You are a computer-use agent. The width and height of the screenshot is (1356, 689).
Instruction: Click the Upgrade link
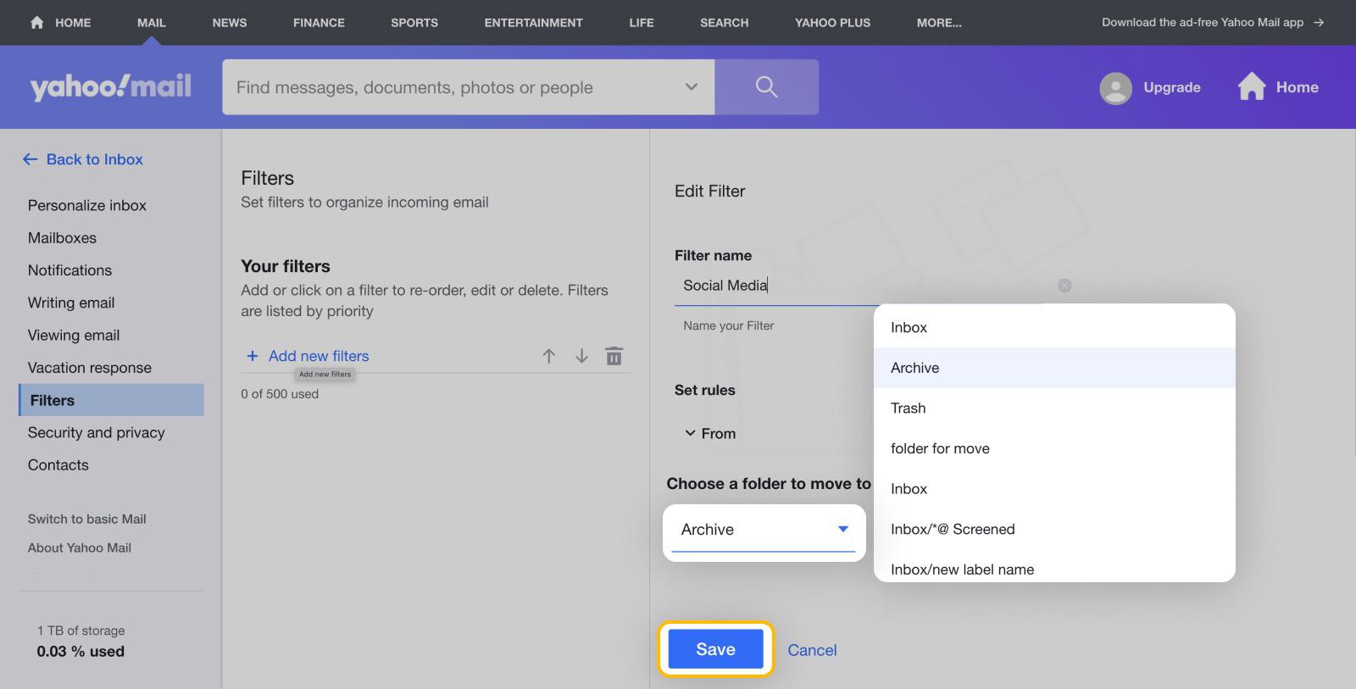pyautogui.click(x=1172, y=87)
